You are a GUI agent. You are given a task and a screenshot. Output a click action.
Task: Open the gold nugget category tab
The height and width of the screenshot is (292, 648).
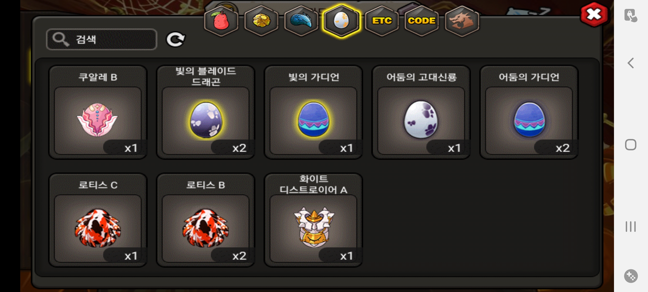[x=261, y=21]
